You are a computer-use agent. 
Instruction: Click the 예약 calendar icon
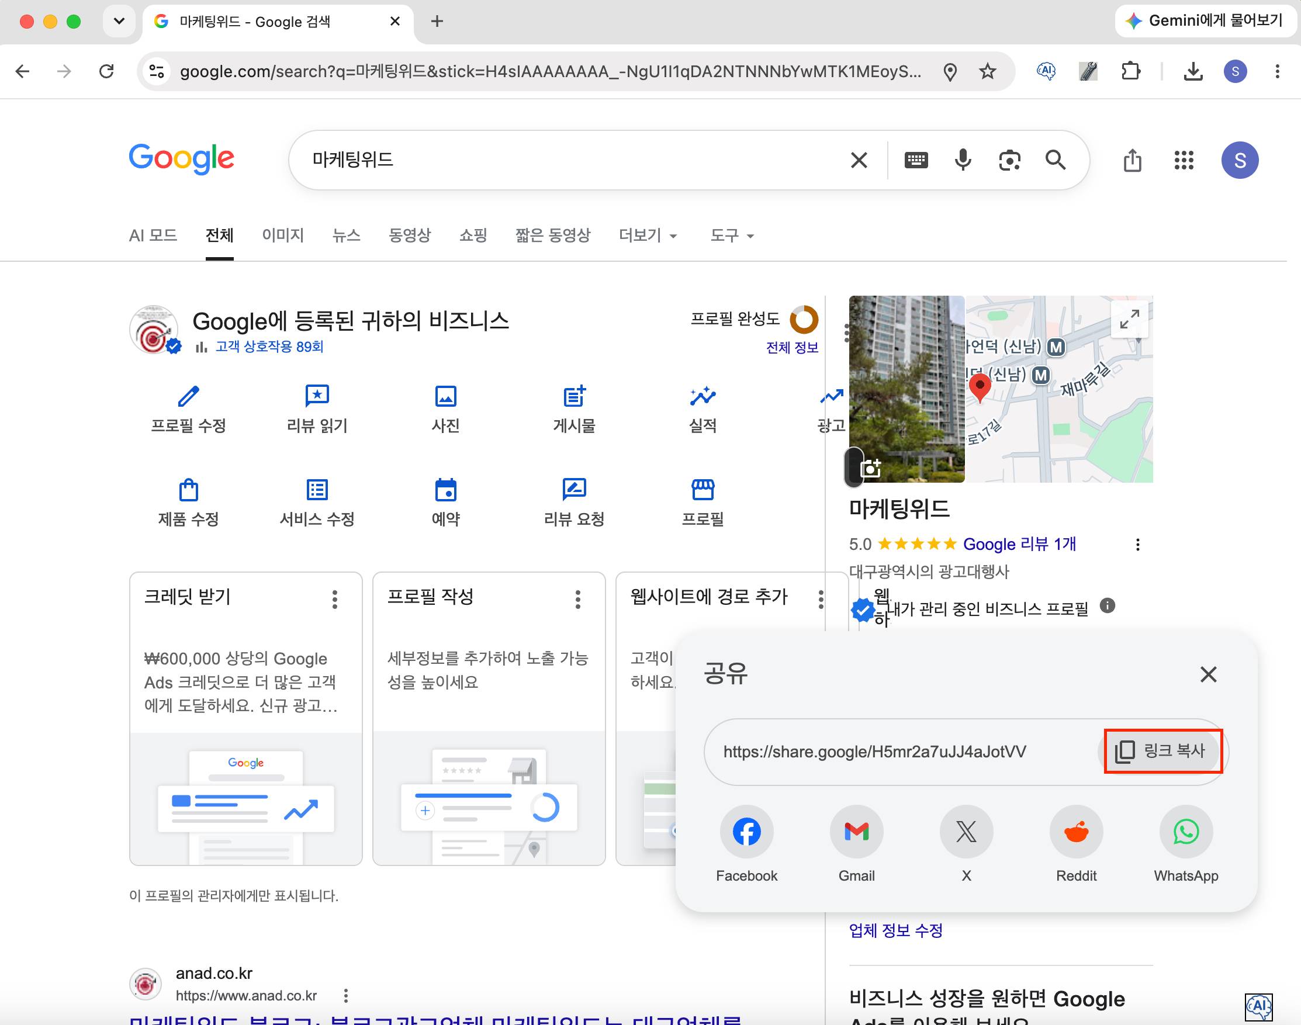445,490
